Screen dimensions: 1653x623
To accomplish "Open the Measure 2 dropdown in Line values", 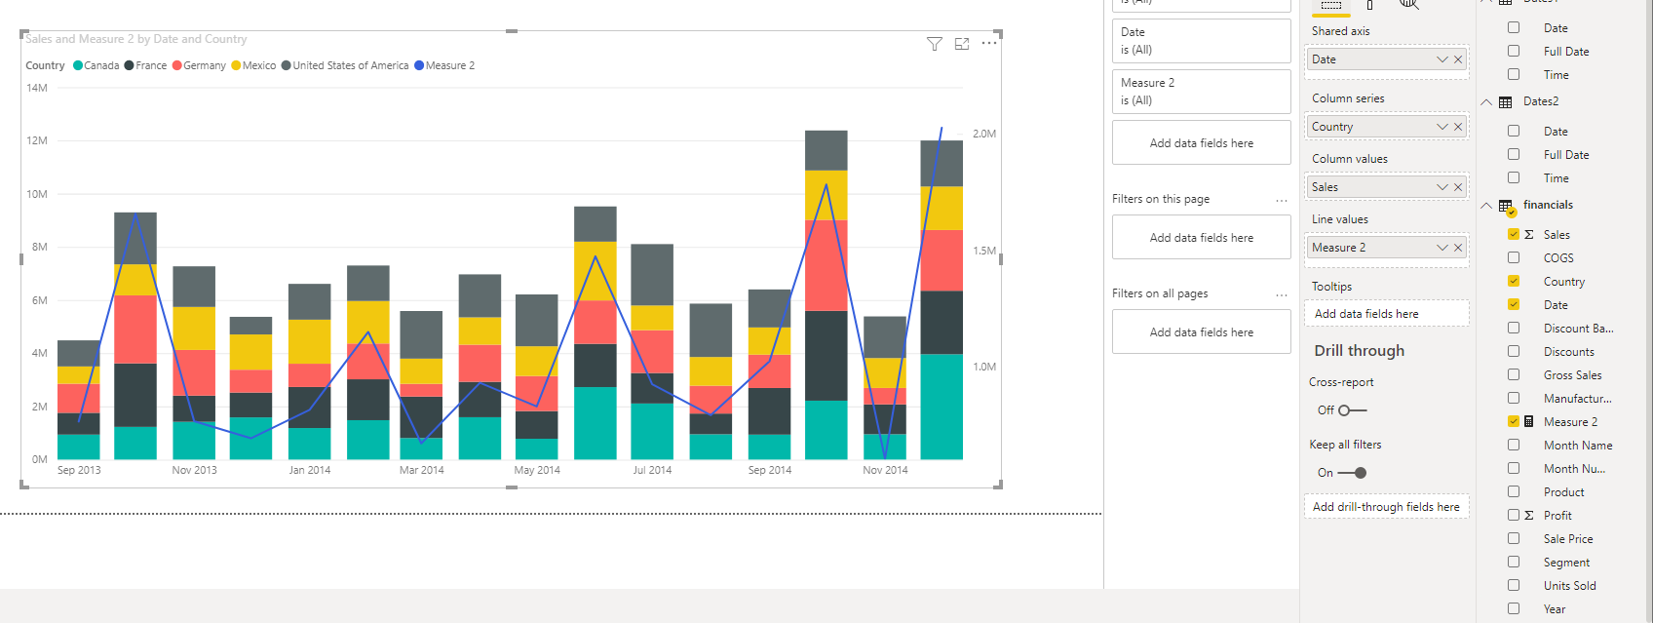I will pos(1442,248).
